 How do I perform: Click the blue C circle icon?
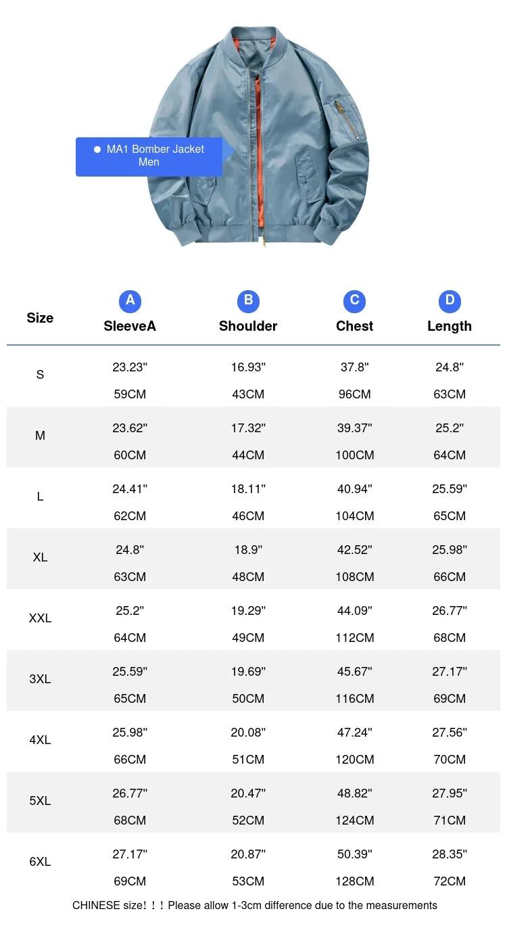[354, 301]
